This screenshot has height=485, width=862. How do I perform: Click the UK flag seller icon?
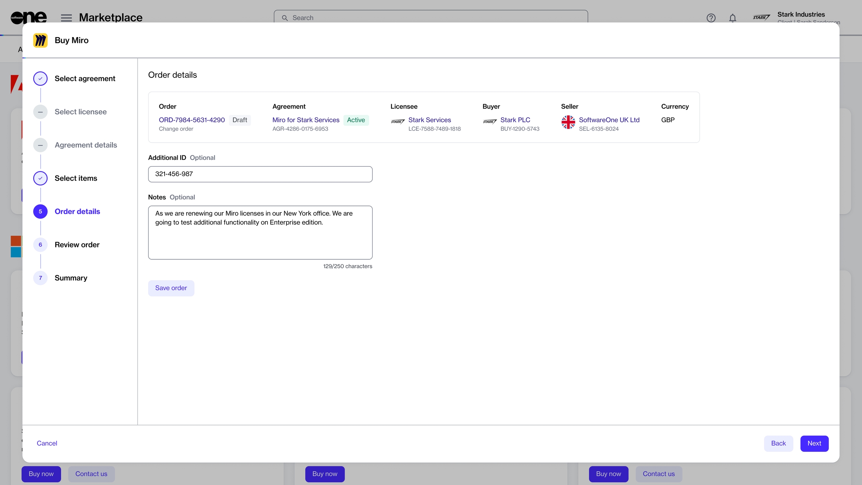click(x=568, y=122)
